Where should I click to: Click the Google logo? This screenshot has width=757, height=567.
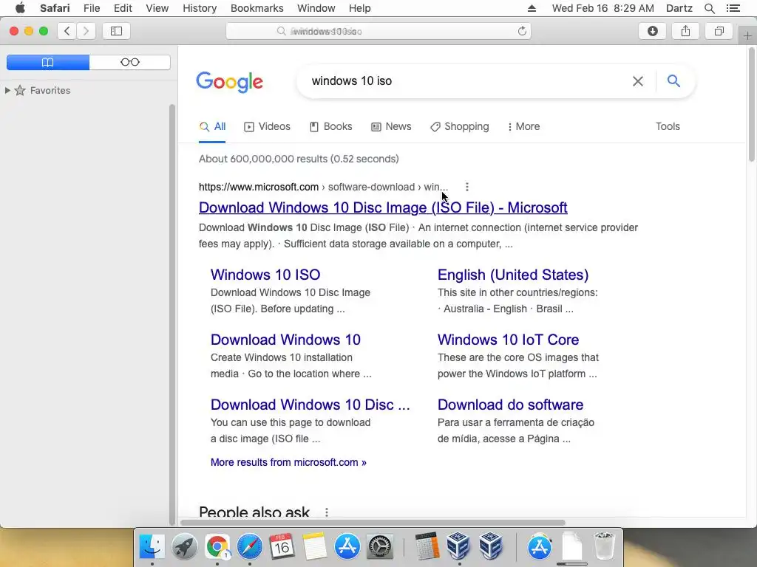point(229,82)
